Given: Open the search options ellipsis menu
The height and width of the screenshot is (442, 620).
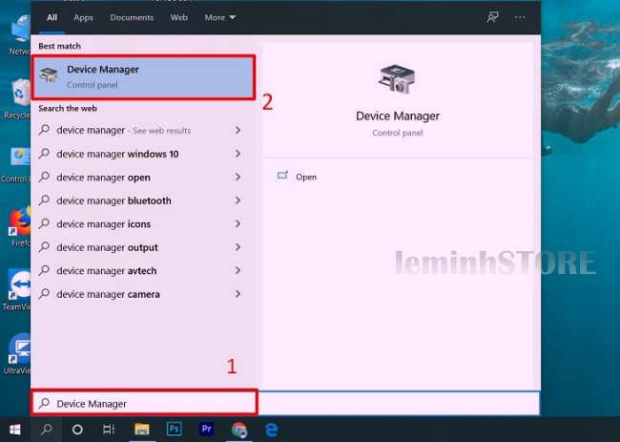Looking at the screenshot, I should tap(520, 17).
